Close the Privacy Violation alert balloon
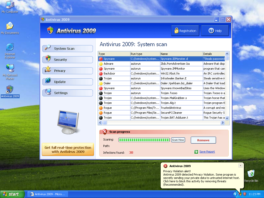Screen dimensions: 264x198 [240, 166]
